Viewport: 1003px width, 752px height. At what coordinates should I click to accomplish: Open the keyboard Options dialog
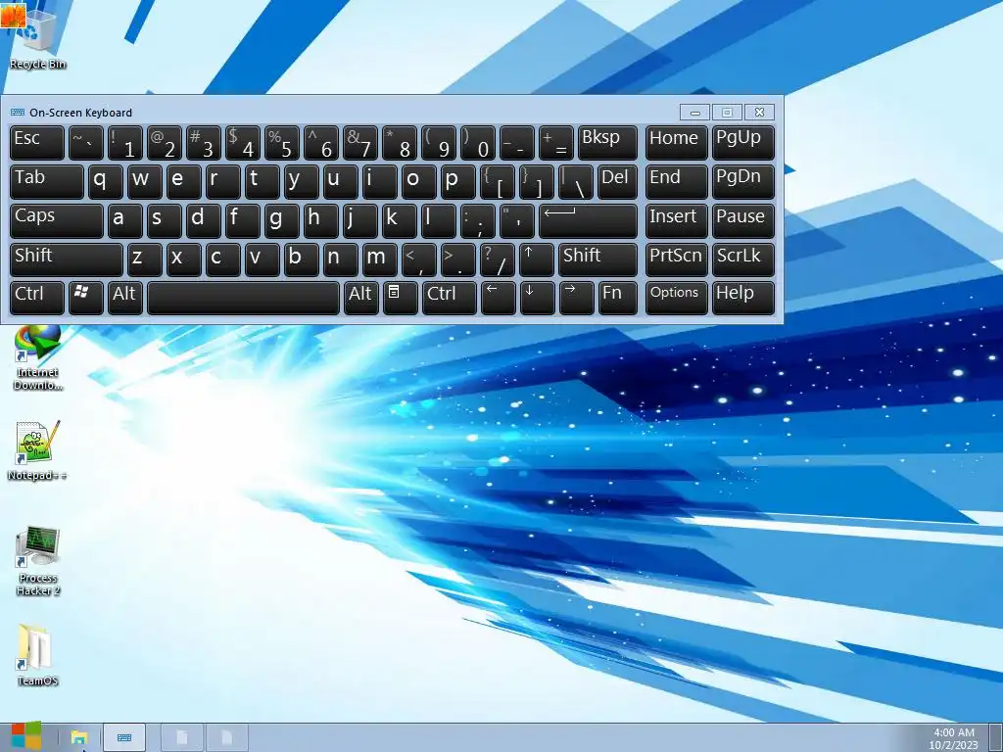(x=676, y=298)
